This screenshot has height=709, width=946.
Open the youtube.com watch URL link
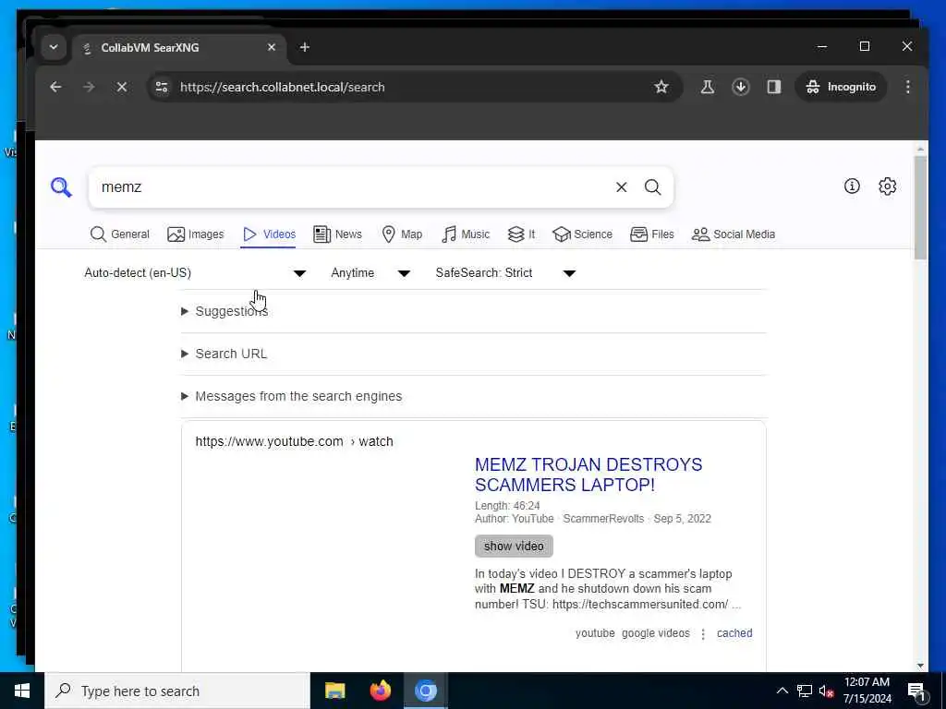294,441
